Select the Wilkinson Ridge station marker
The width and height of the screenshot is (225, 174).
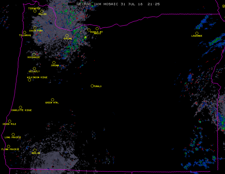click(x=29, y=80)
